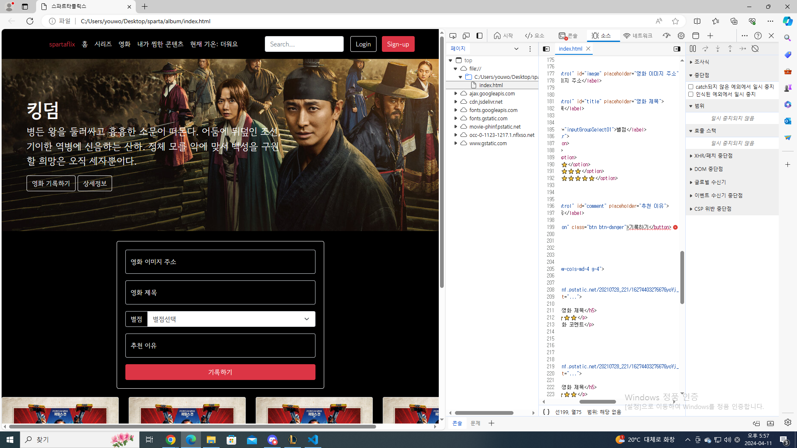Viewport: 797px width, 448px height.
Task: Click the step into function button
Action: (718, 49)
